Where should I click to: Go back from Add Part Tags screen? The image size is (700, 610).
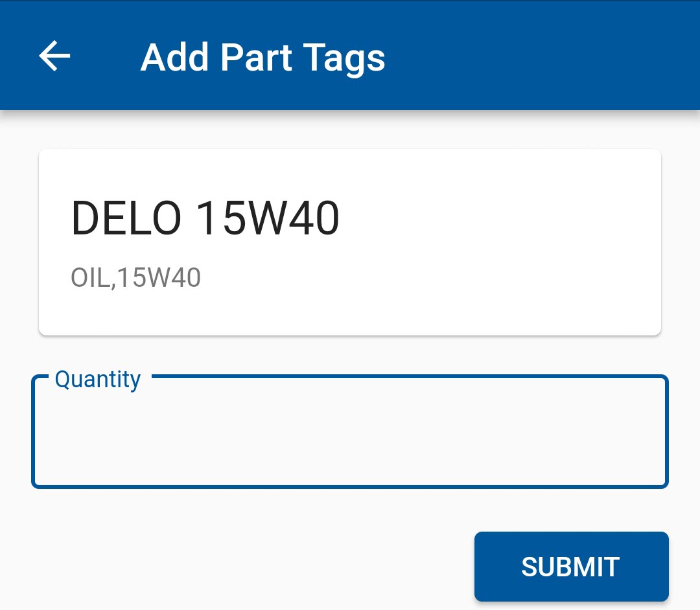point(54,56)
